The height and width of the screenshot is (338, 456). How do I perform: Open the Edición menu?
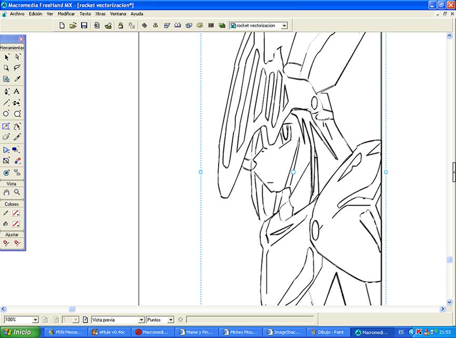[x=35, y=14]
